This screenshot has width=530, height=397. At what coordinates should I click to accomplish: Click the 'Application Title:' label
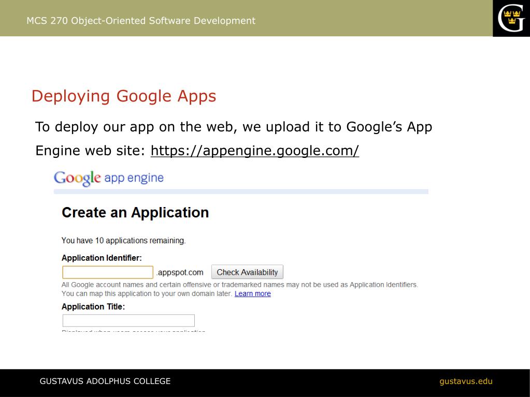[93, 306]
